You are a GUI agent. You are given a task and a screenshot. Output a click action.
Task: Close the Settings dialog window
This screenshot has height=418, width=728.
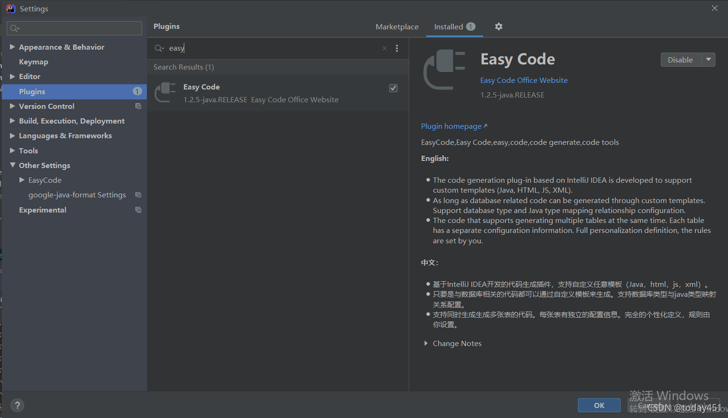point(715,8)
